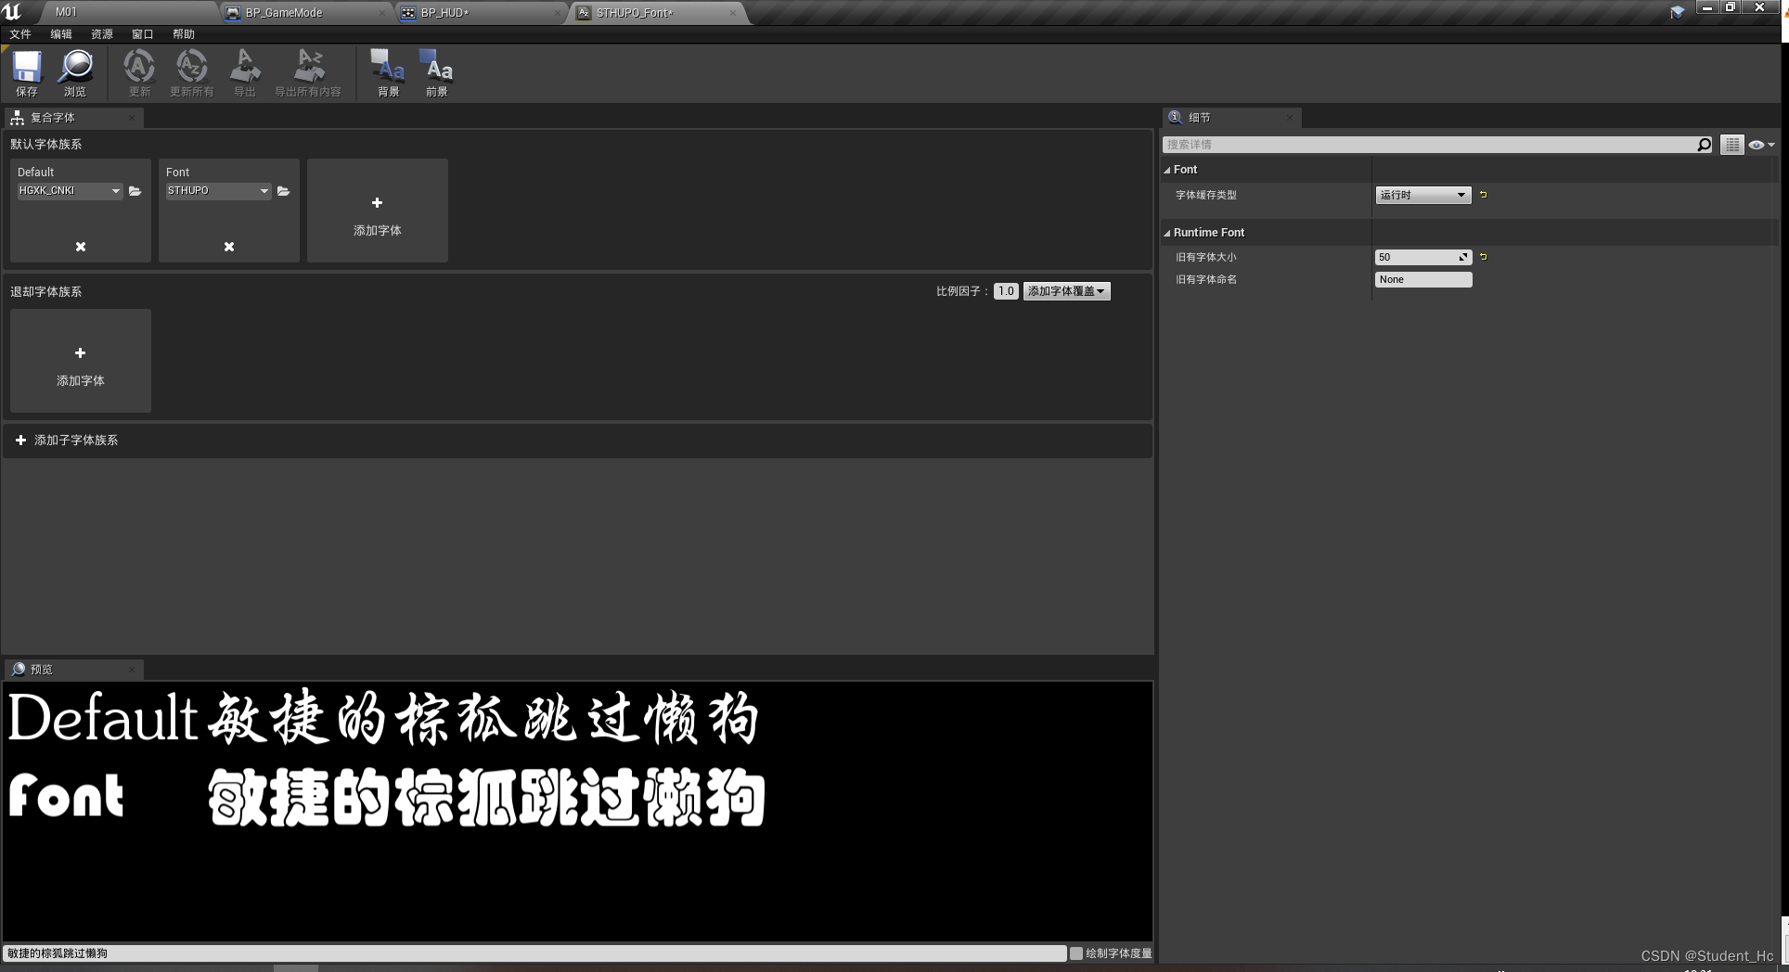This screenshot has width=1789, height=972.
Task: Add font to default font family
Action: coord(378,211)
